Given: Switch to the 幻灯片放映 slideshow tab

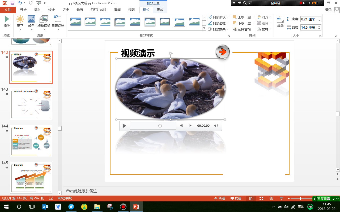Looking at the screenshot, I should tap(99, 10).
